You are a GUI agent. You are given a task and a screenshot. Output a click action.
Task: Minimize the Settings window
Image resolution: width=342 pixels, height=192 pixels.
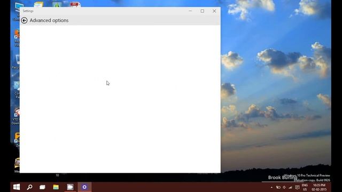point(190,11)
